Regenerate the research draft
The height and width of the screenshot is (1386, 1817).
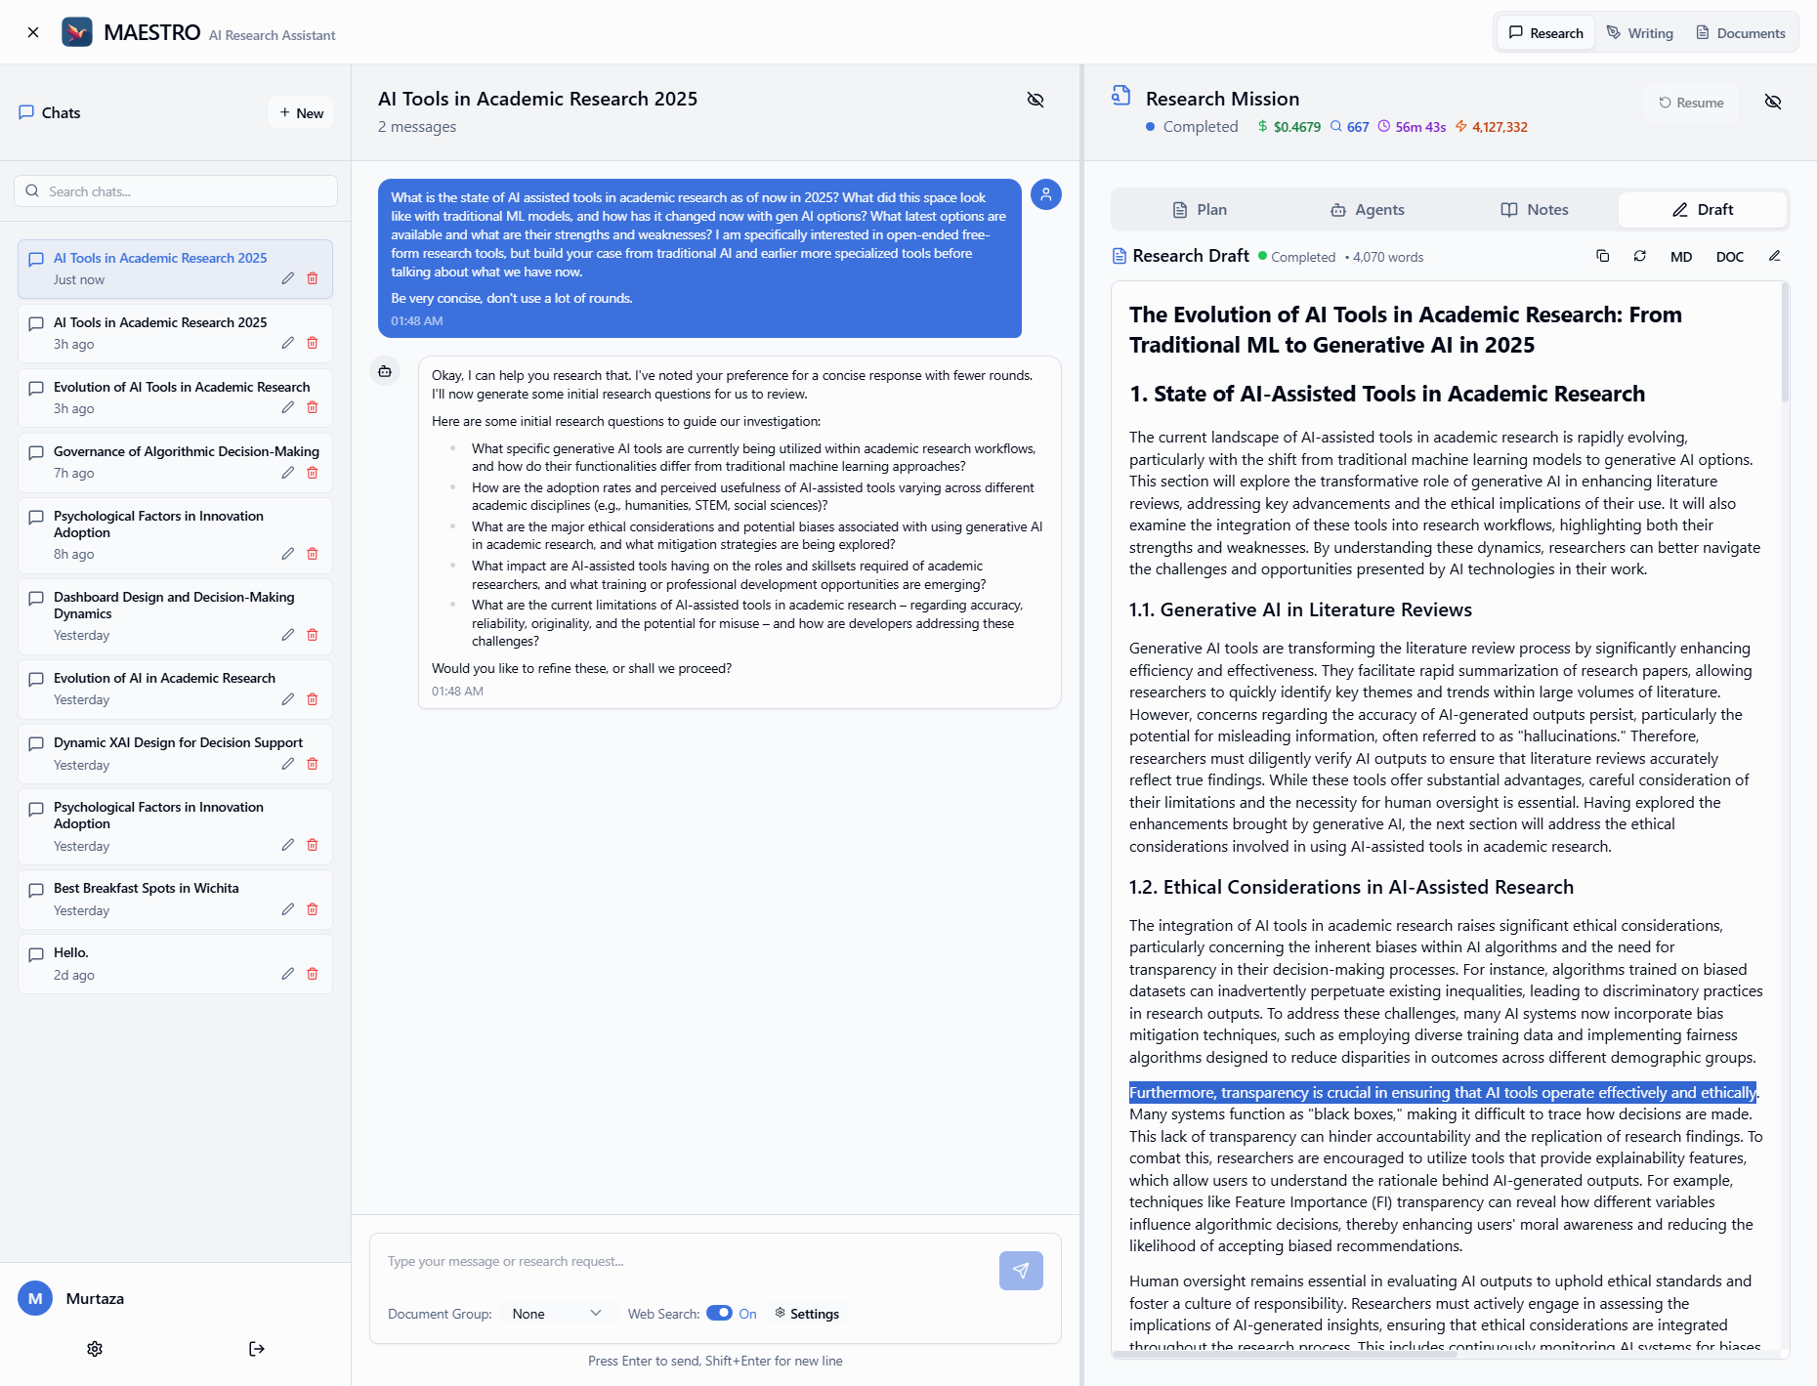[1640, 256]
